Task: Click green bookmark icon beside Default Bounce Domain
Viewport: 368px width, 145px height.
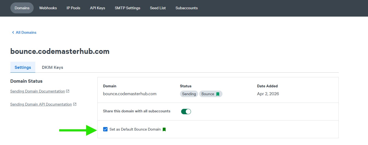Action: point(164,129)
